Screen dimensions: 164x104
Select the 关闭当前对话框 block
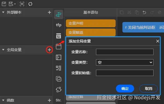coord(143,27)
